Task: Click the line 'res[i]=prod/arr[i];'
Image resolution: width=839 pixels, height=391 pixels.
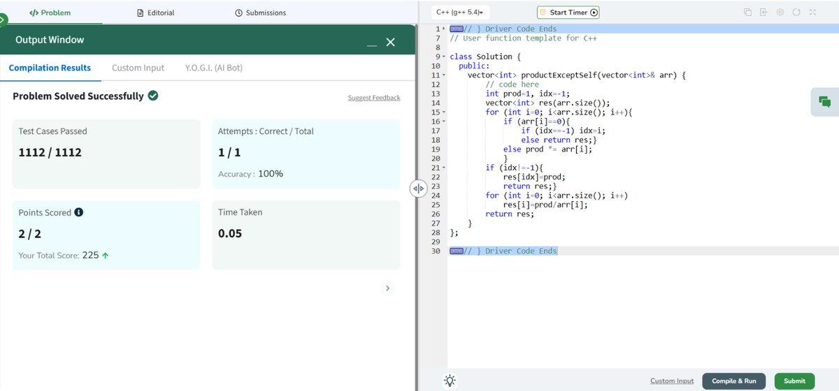Action: click(x=547, y=205)
